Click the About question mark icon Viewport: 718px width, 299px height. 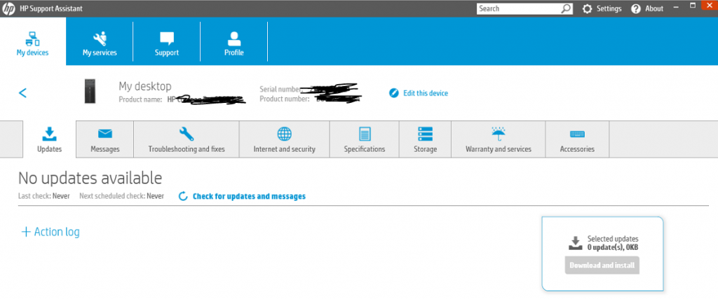636,8
